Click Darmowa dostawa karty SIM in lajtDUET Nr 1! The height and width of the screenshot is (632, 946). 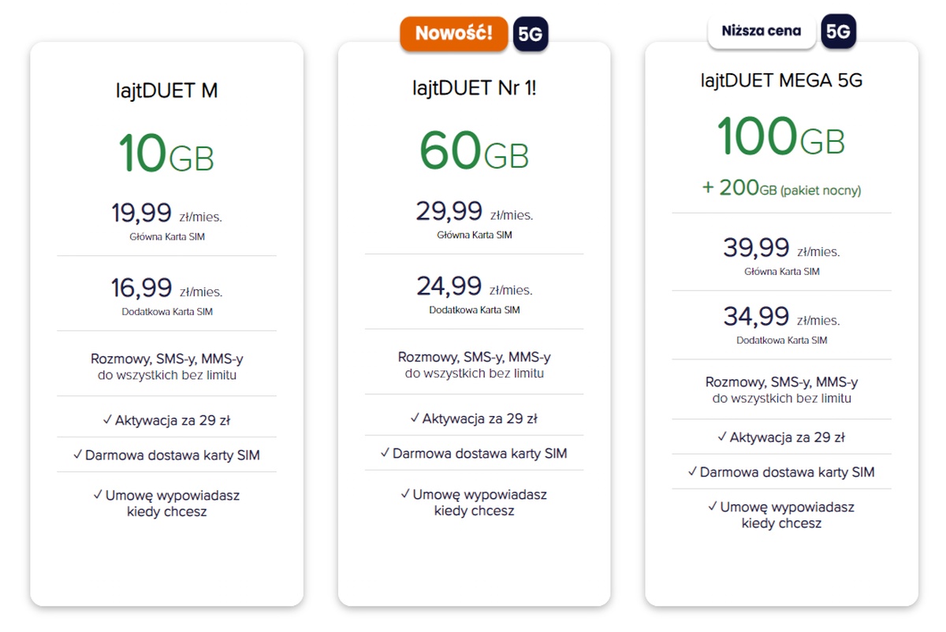[474, 453]
